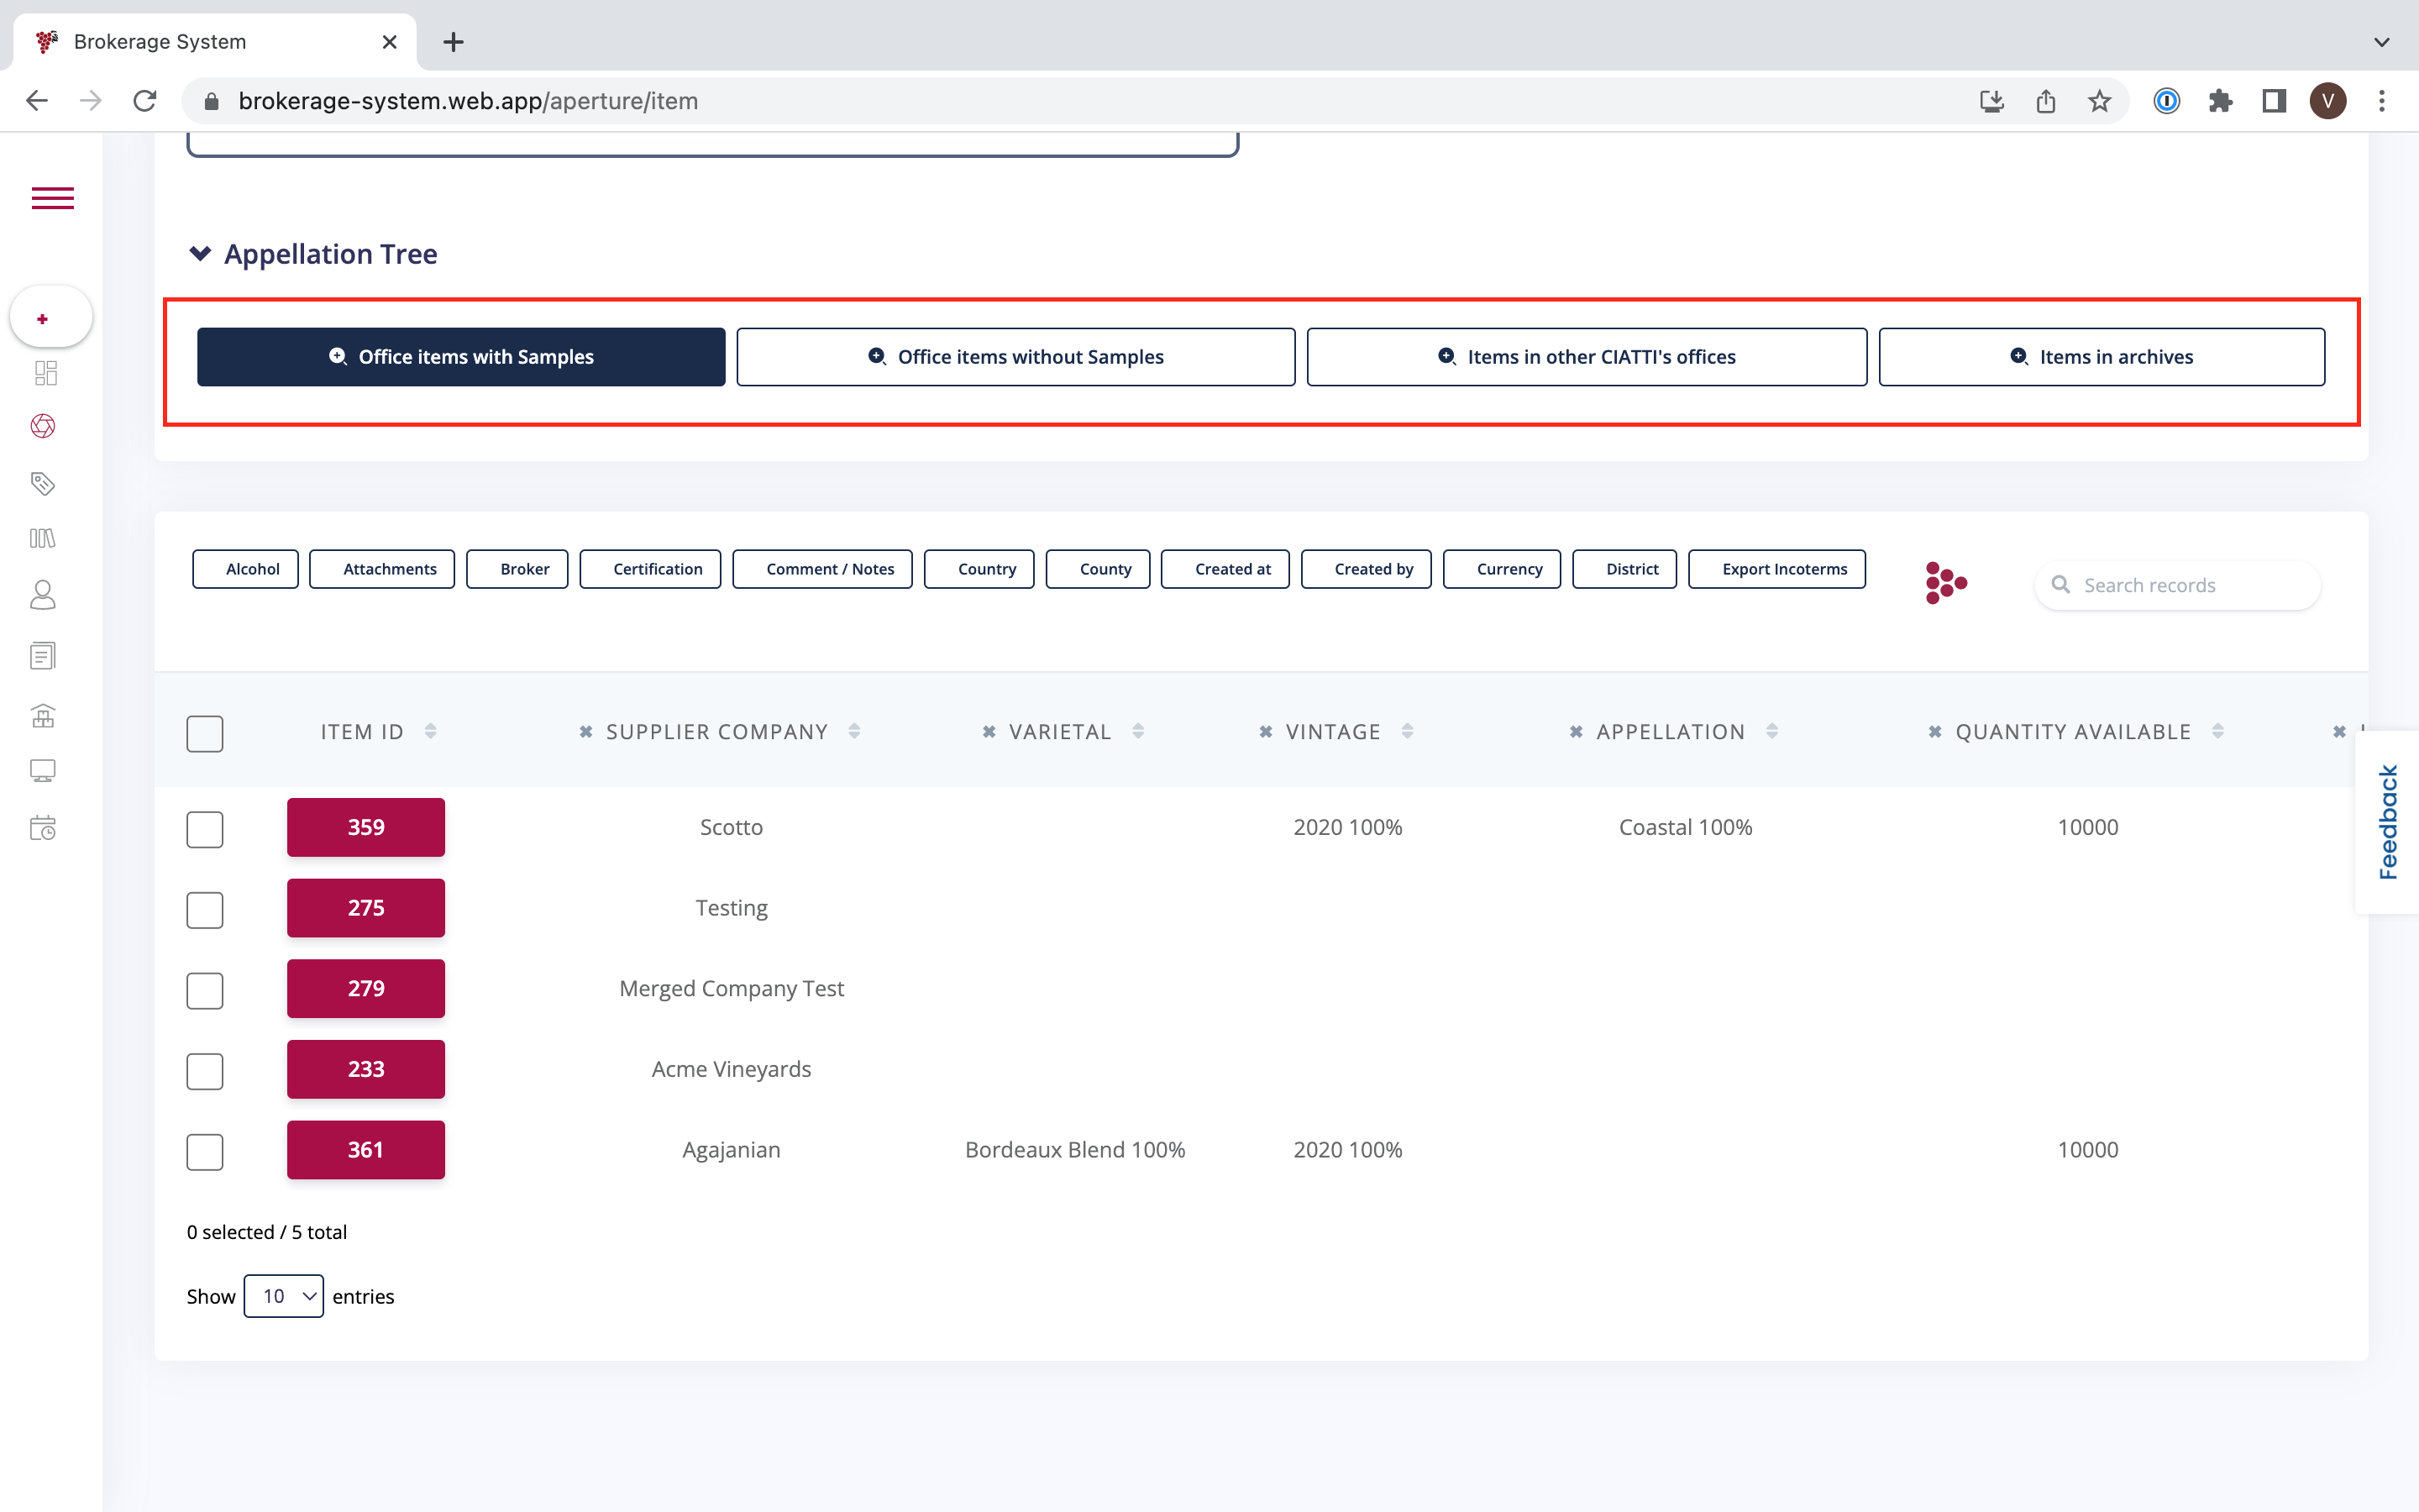Open item 279 via its ID button
Viewport: 2419px width, 1512px height.
tap(366, 988)
